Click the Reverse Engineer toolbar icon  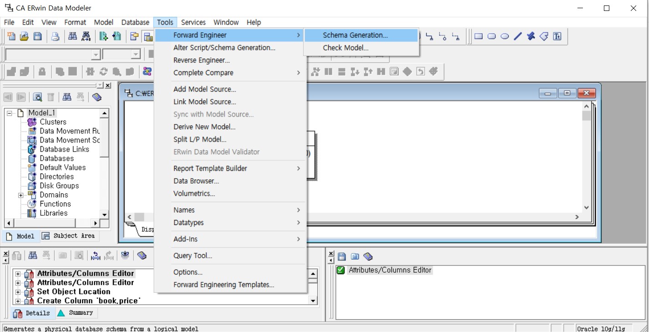click(117, 36)
